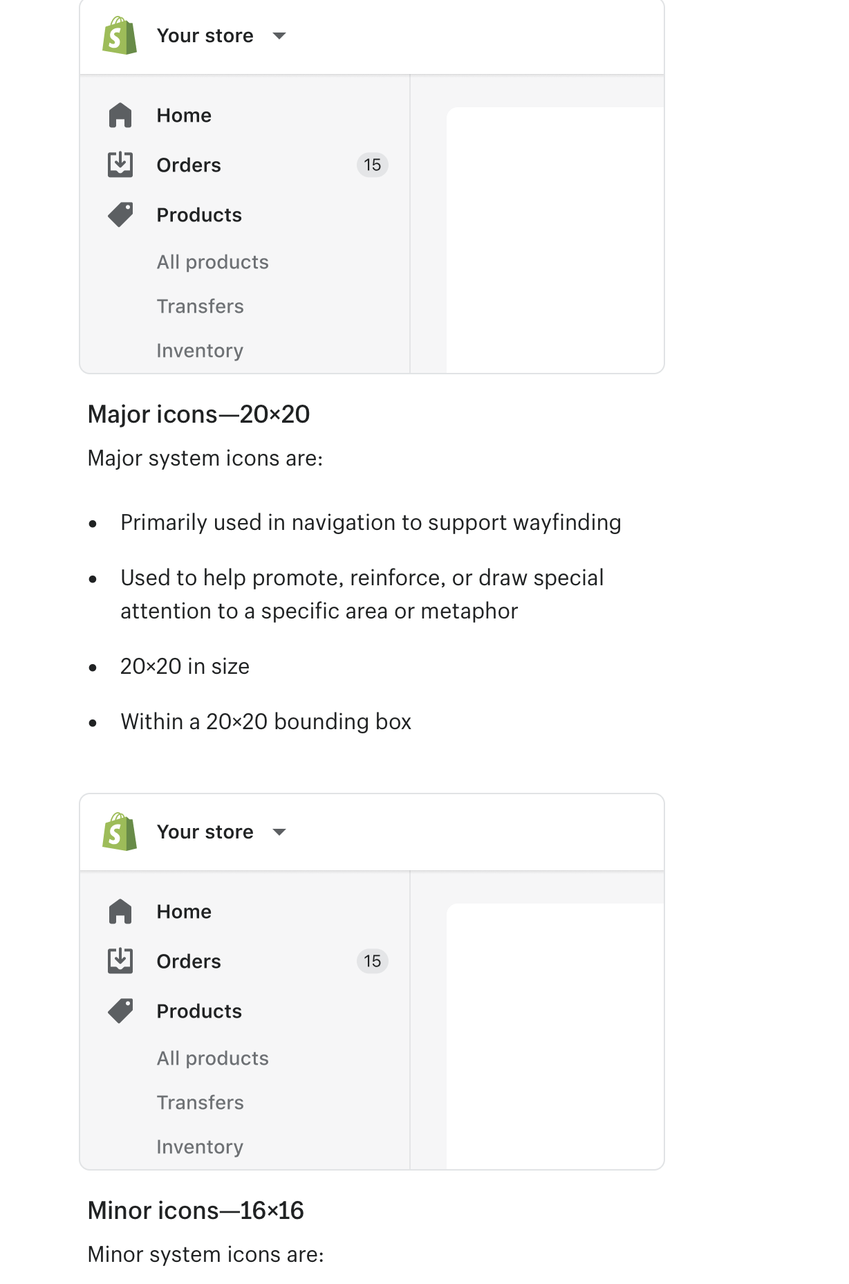Select the Minor icons—16×16 heading
The image size is (849, 1284).
click(196, 1210)
